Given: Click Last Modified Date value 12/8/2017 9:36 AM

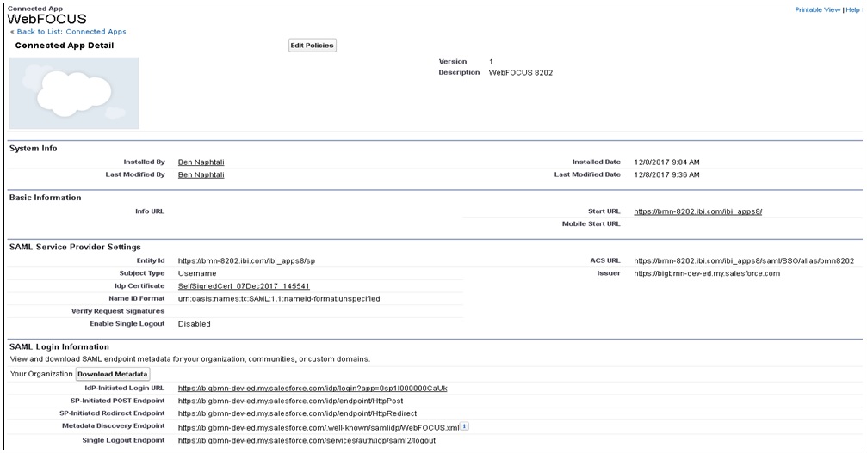Looking at the screenshot, I should pos(666,174).
